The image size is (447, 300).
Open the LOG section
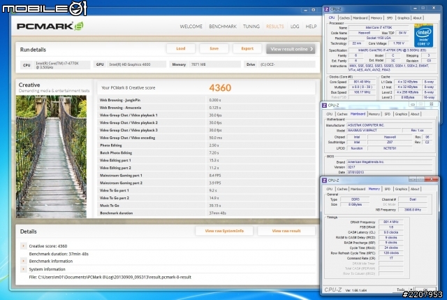pyautogui.click(x=295, y=27)
